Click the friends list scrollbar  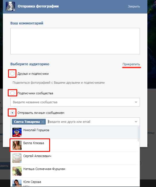pos(138,134)
